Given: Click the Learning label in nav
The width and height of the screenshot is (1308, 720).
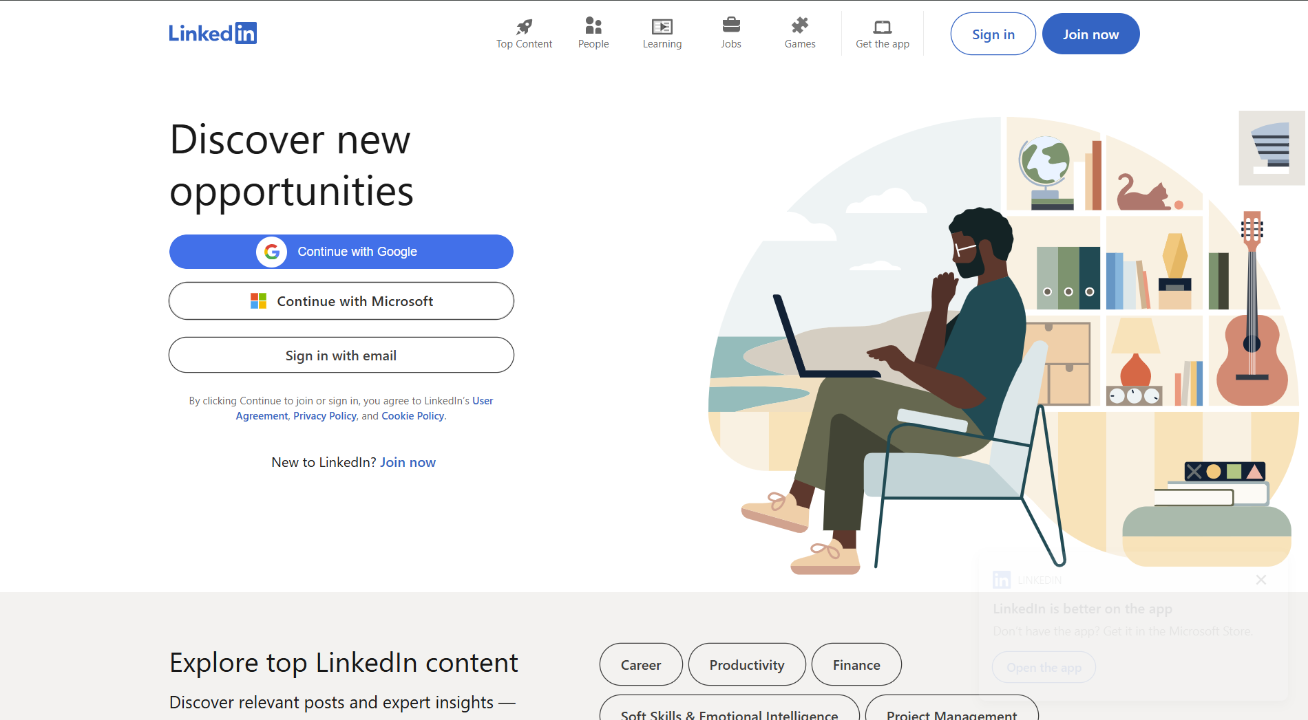Looking at the screenshot, I should (662, 44).
